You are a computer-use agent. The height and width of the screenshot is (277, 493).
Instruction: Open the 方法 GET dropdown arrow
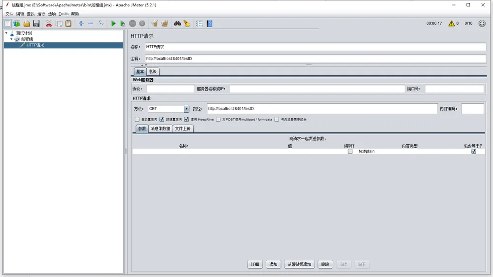[x=186, y=109]
